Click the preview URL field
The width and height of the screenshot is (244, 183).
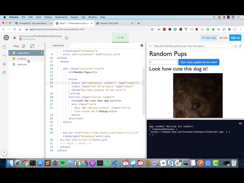coord(193,46)
